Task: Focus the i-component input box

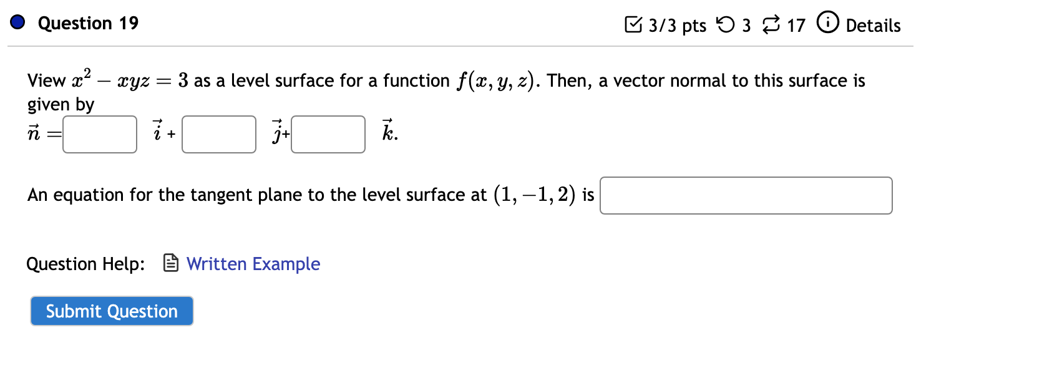Action: tap(99, 134)
